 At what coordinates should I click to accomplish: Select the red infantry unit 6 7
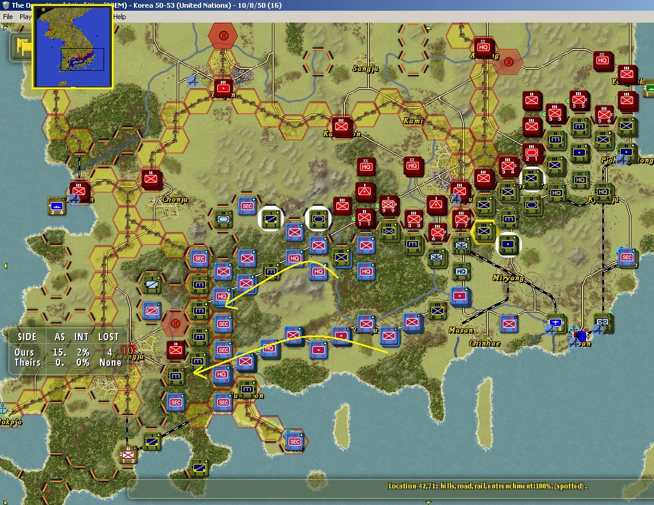437,232
